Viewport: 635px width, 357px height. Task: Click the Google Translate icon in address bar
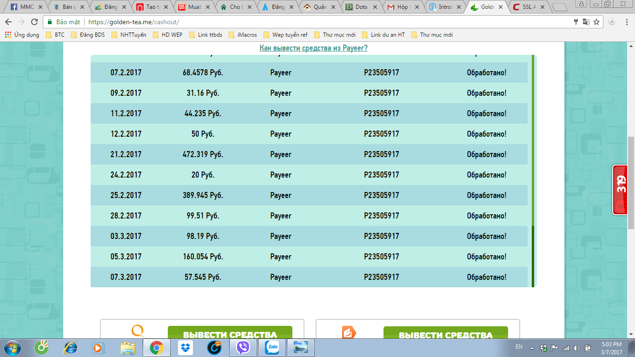click(586, 22)
